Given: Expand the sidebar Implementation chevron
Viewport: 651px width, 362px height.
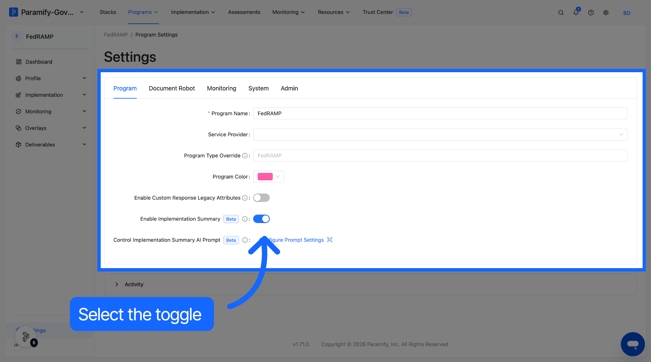Looking at the screenshot, I should 84,95.
